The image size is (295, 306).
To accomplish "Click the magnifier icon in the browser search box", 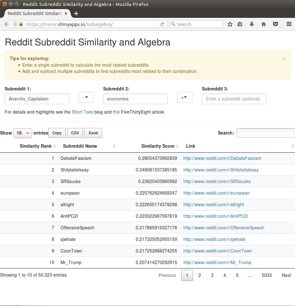I will tap(173, 24).
